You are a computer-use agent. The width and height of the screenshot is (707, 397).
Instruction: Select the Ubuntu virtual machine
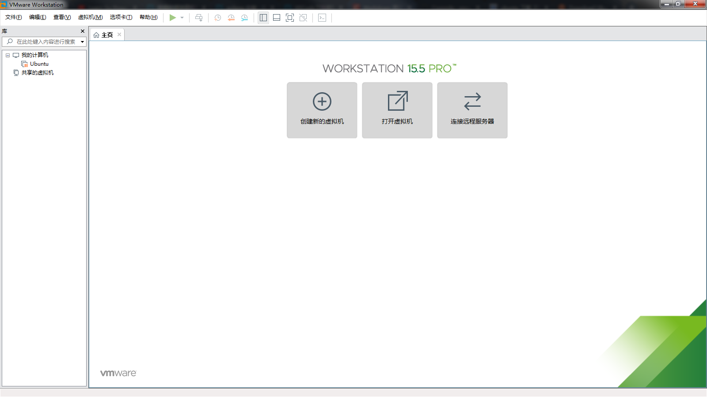[x=39, y=64]
